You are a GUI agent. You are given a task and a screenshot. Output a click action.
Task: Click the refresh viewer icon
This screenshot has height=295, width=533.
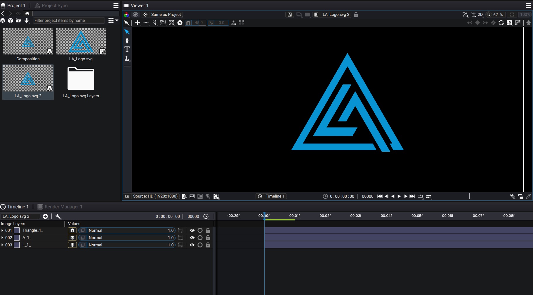[501, 23]
